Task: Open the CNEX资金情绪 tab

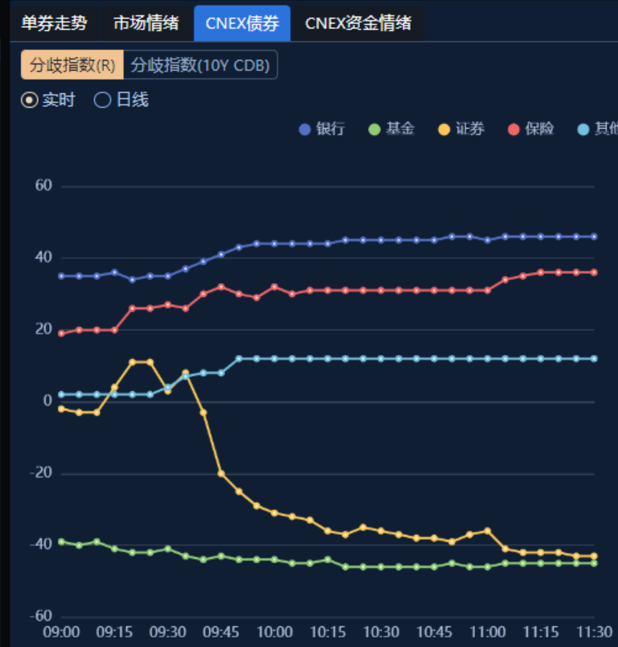Action: click(x=358, y=22)
